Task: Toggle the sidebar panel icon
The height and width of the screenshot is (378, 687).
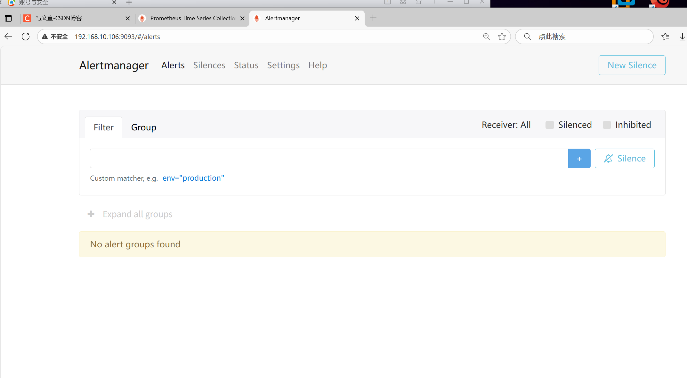Action: click(8, 18)
